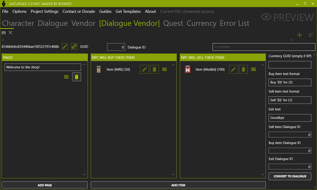317x190 pixels.
Task: Edit the Medkit sell item
Action: (x=233, y=69)
